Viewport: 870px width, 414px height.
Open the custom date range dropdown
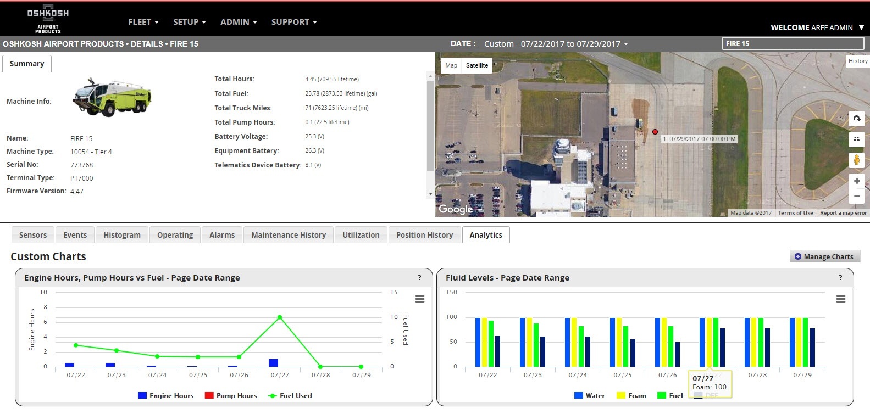556,44
